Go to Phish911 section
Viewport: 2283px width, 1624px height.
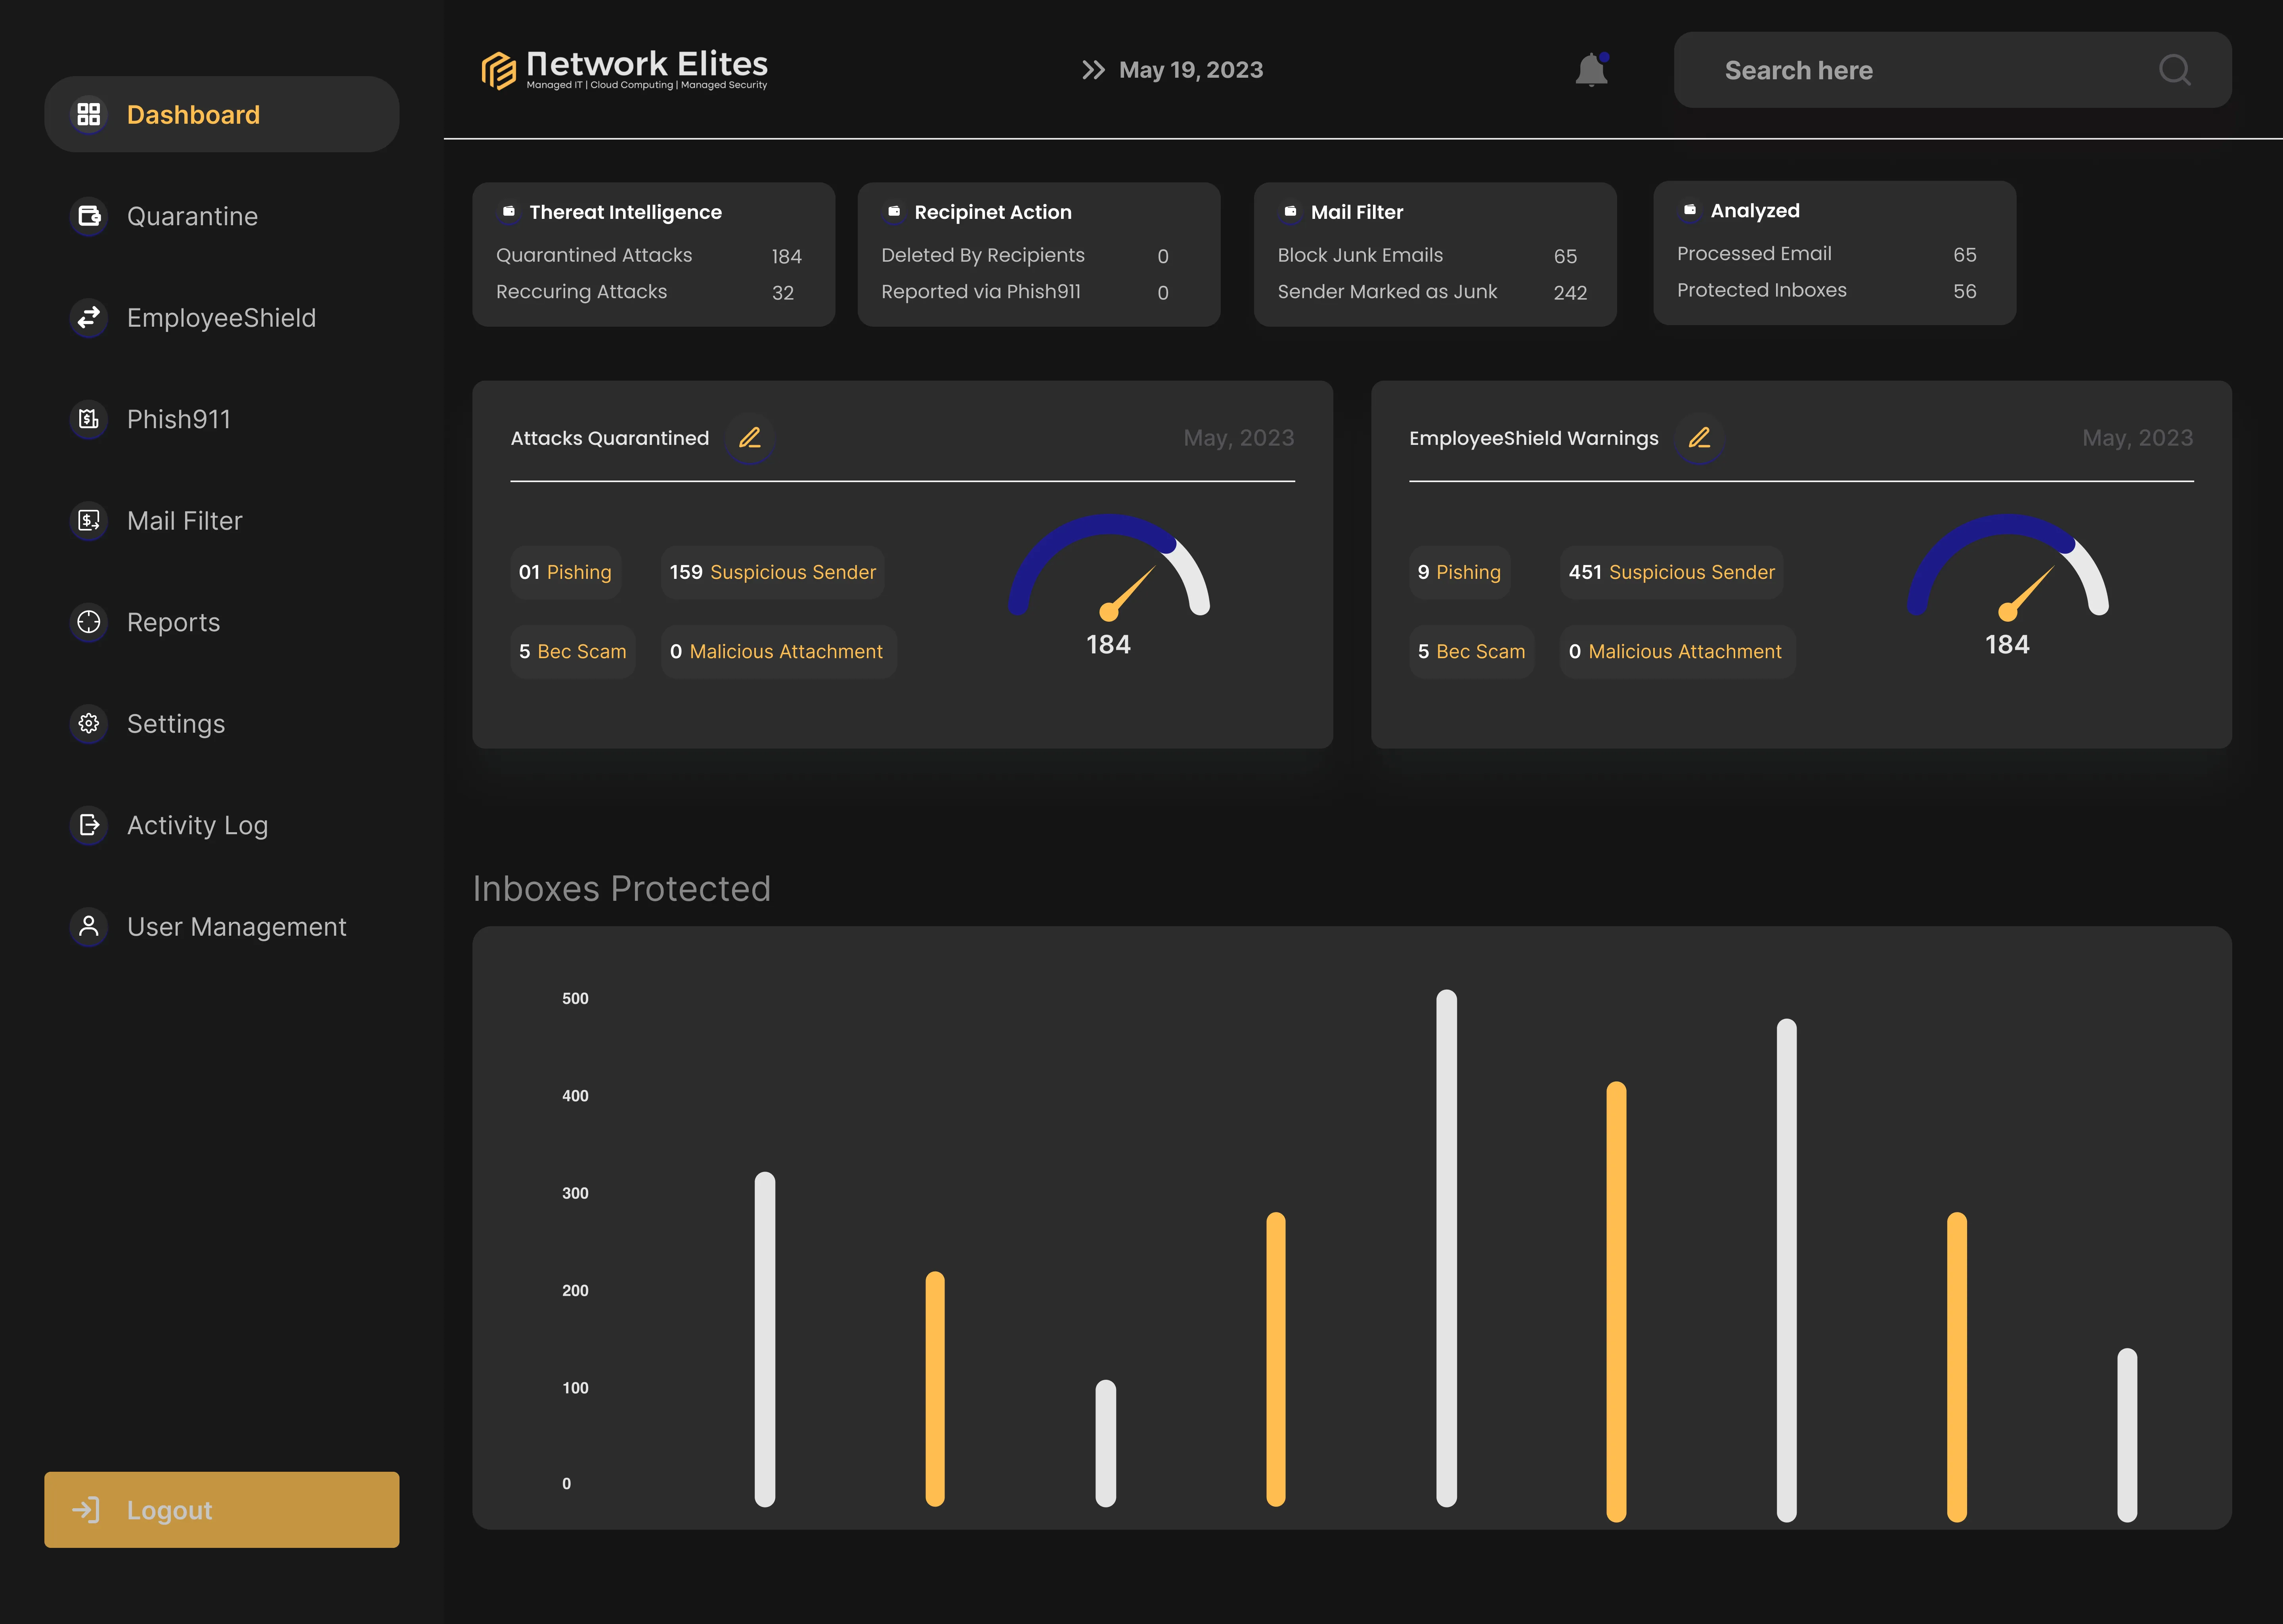(x=178, y=419)
